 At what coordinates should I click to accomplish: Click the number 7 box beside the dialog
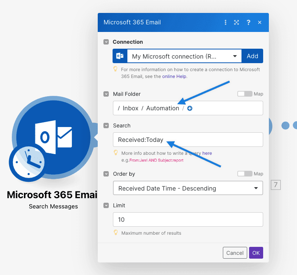pyautogui.click(x=276, y=185)
